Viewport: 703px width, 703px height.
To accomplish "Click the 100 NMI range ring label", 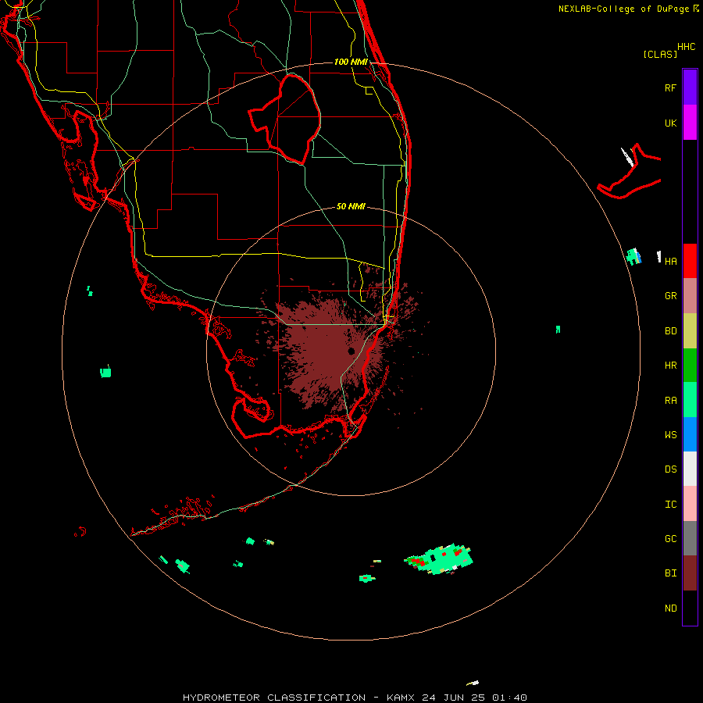I will (351, 62).
